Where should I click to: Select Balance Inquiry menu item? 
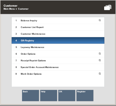(58, 21)
